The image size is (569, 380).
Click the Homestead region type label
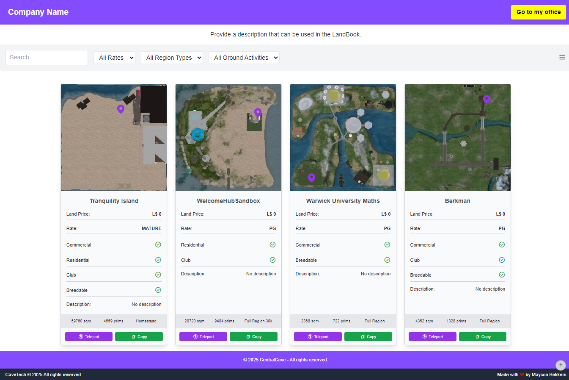146,321
